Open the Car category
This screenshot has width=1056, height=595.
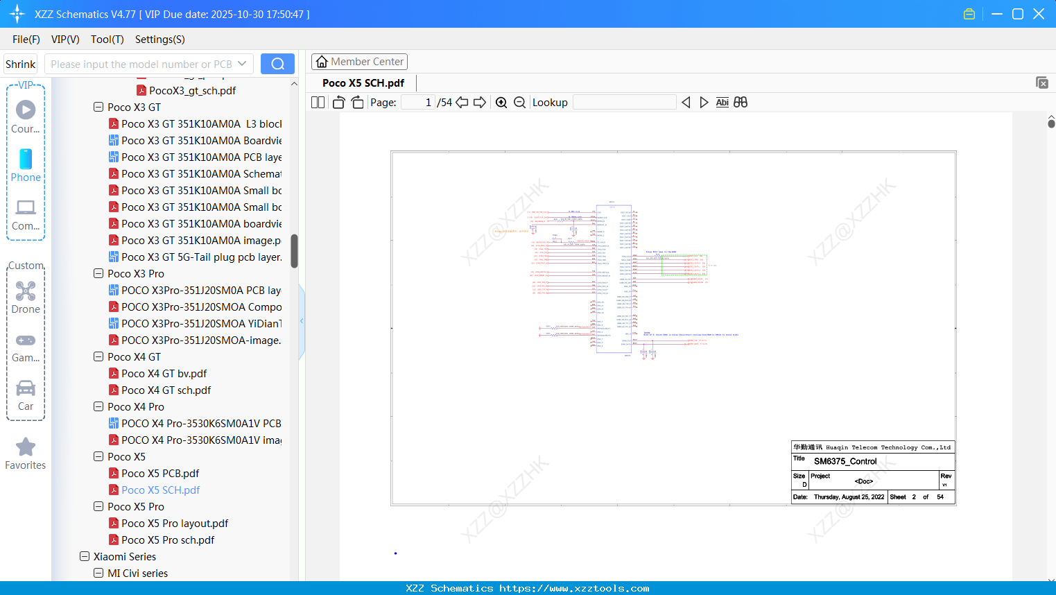point(26,395)
